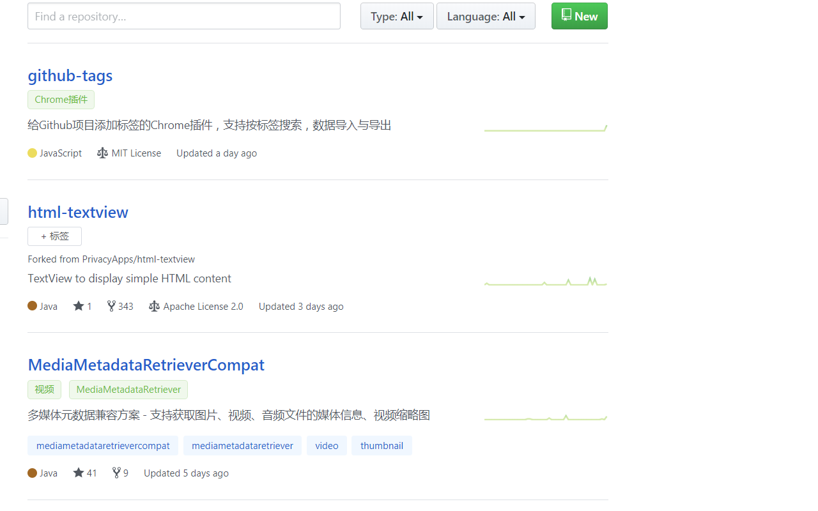Open the github-tags repository
Image resolution: width=818 pixels, height=511 pixels.
point(70,75)
